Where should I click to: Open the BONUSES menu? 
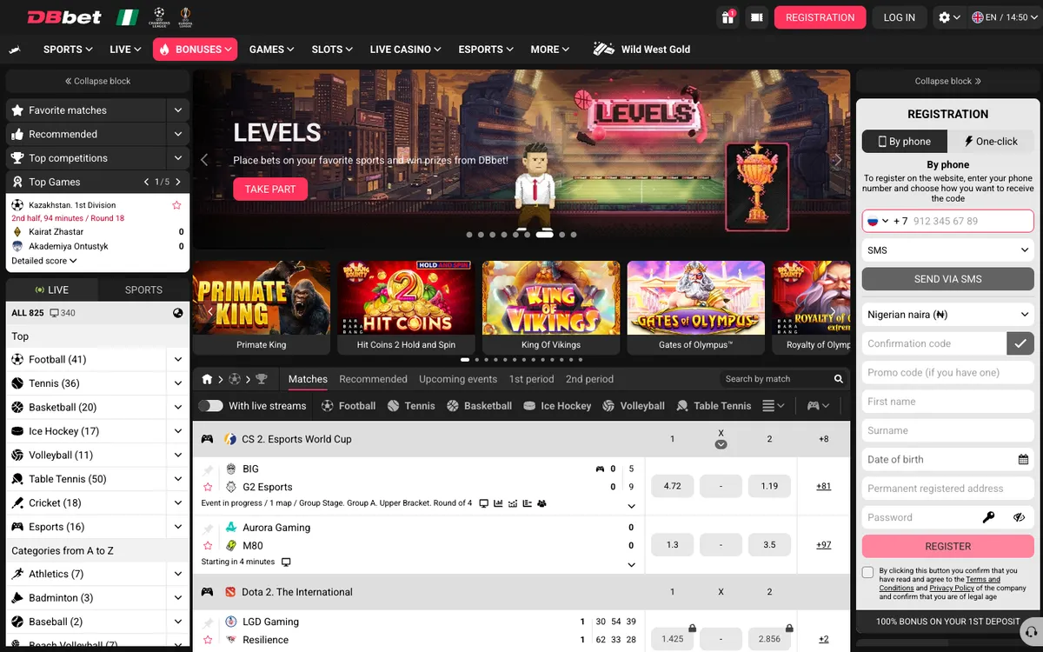coord(196,50)
